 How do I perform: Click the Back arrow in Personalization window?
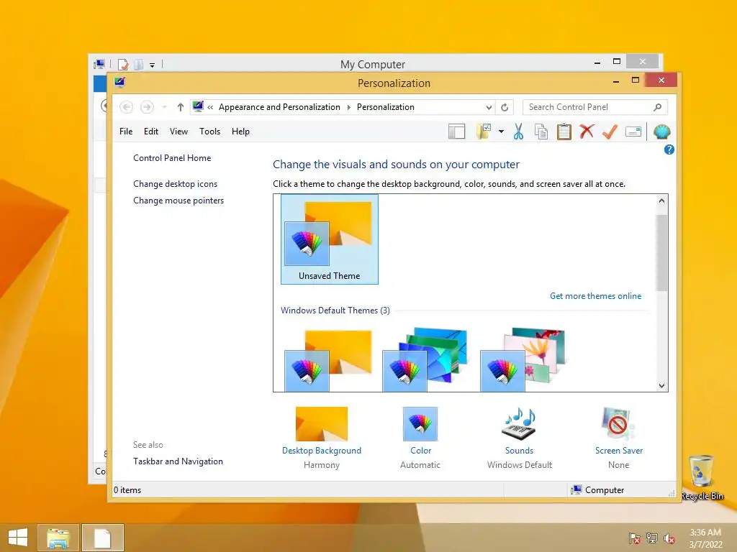click(126, 107)
